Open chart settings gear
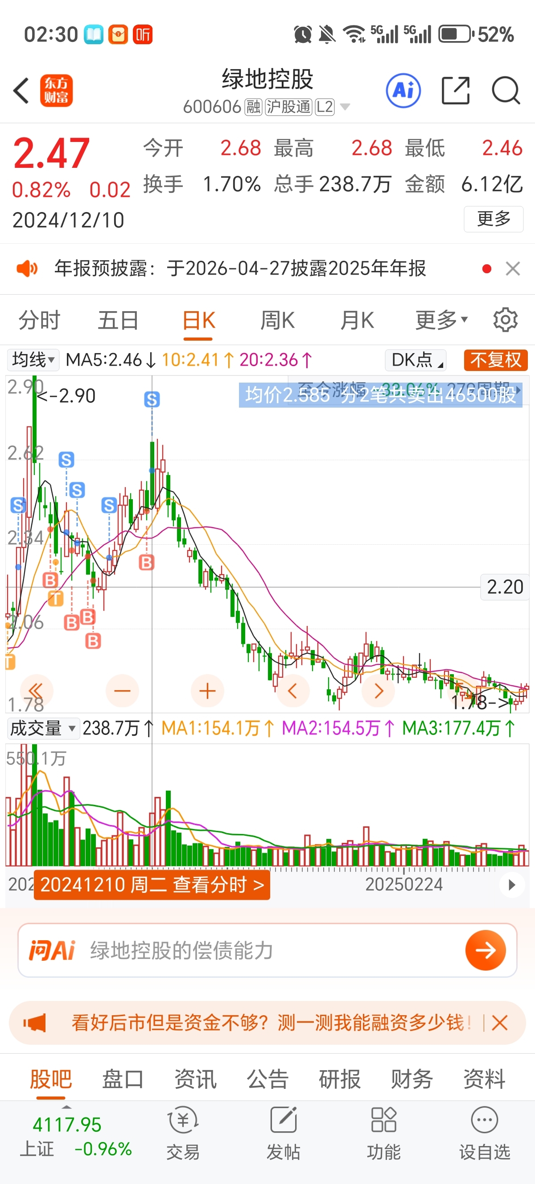 pos(505,320)
